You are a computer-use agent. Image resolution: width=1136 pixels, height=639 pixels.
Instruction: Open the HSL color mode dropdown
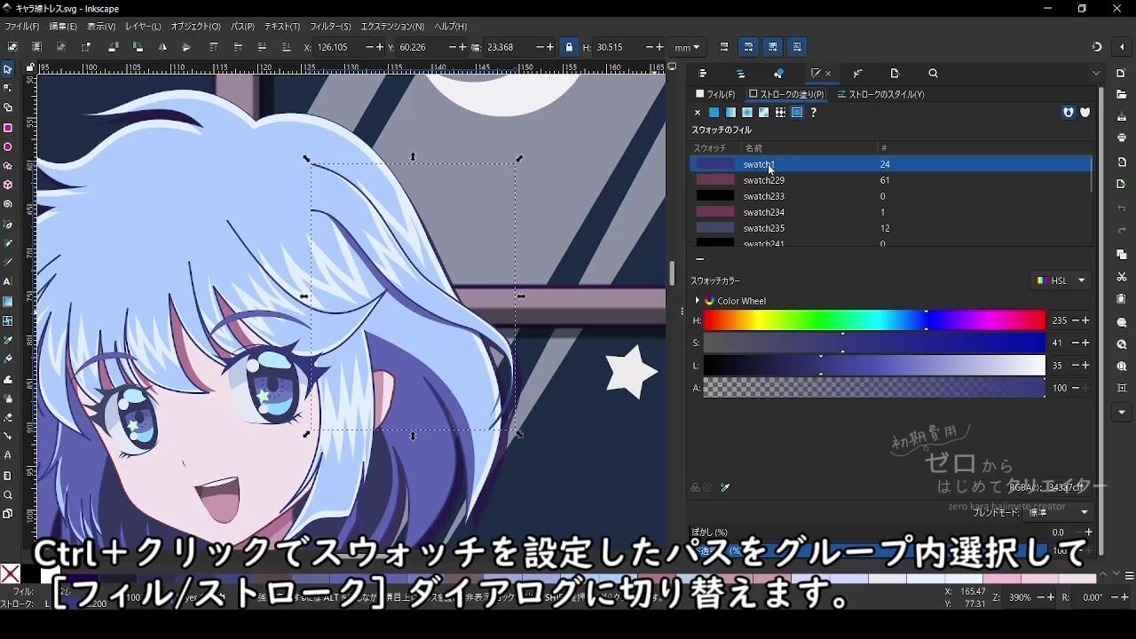[x=1061, y=280]
